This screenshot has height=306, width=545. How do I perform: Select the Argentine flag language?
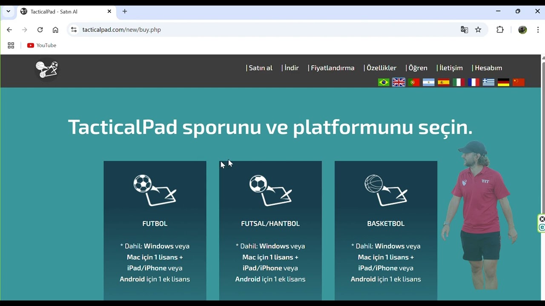coord(428,82)
